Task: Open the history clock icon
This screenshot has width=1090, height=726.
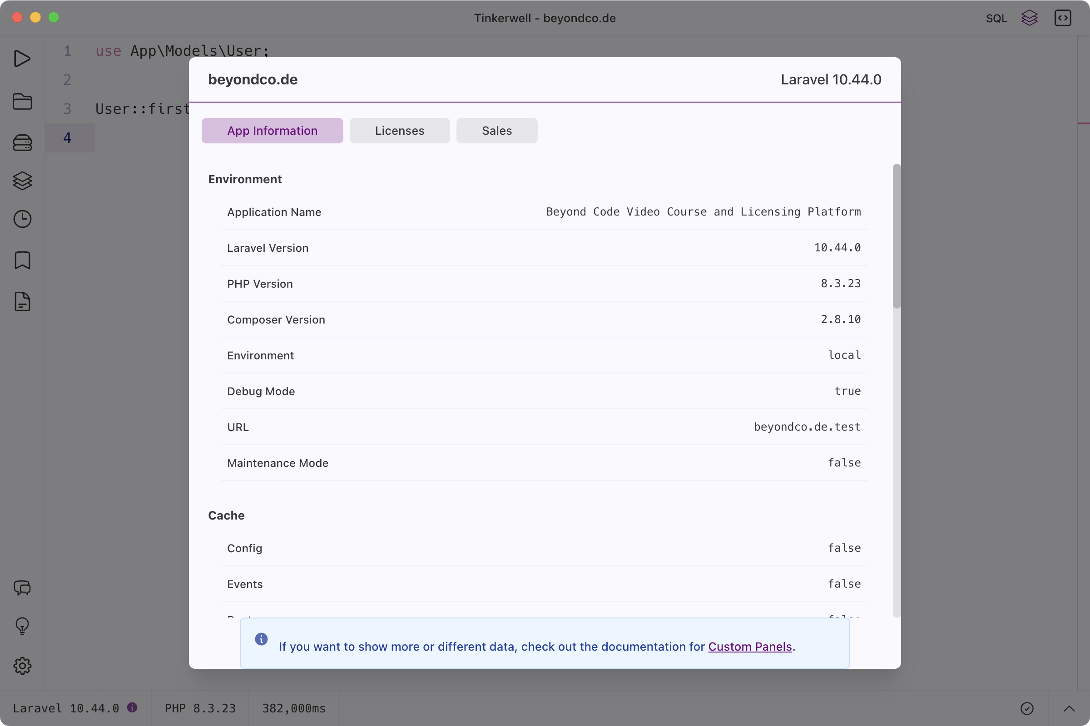Action: 22,219
